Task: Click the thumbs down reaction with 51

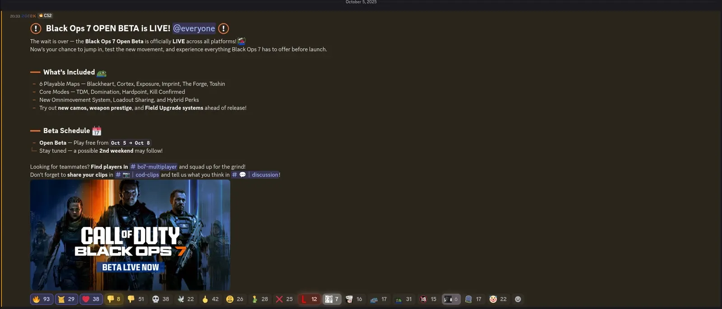Action: [x=136, y=299]
